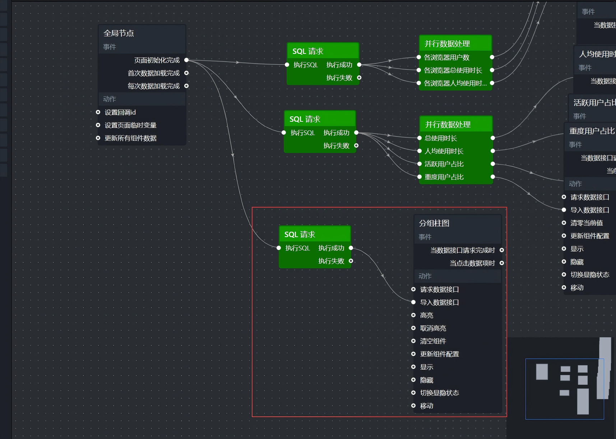Click 执行成功 output port on topmost SQL node
Viewport: 616px width, 439px height.
click(359, 65)
